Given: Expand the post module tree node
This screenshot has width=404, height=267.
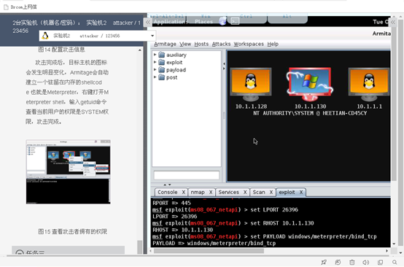Looking at the screenshot, I should click(155, 77).
